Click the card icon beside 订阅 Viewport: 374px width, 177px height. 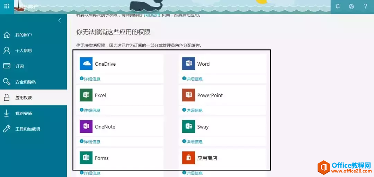pos(7,66)
